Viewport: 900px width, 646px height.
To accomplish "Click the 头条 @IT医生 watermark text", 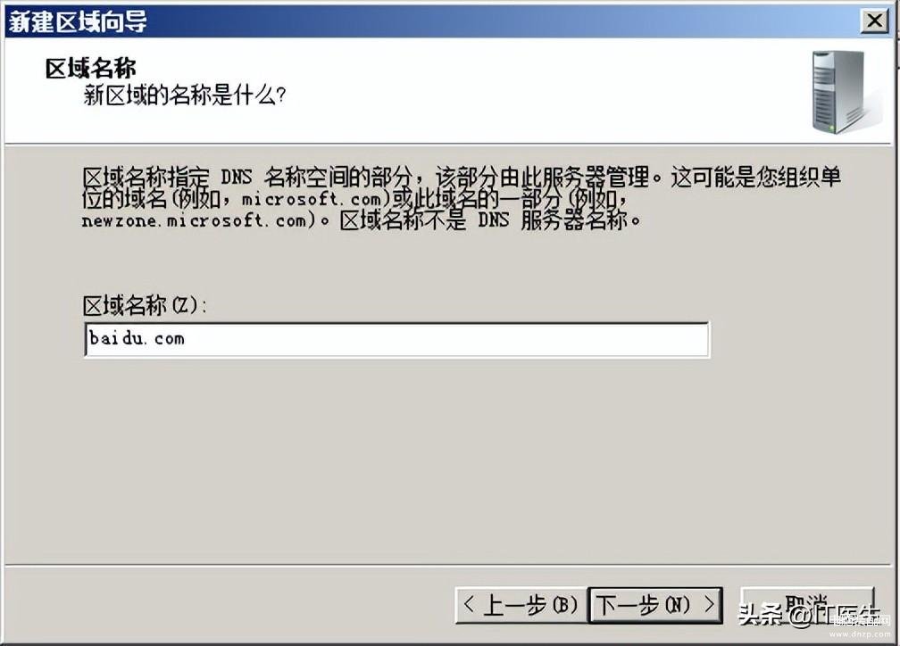I will (808, 615).
